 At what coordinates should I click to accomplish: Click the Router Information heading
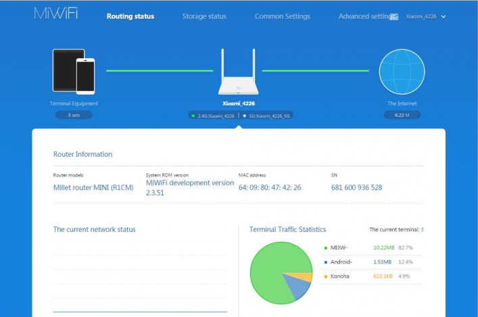(x=83, y=154)
